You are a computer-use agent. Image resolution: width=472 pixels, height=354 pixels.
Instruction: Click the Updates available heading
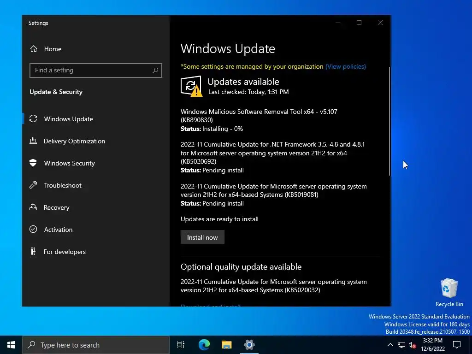pos(243,82)
